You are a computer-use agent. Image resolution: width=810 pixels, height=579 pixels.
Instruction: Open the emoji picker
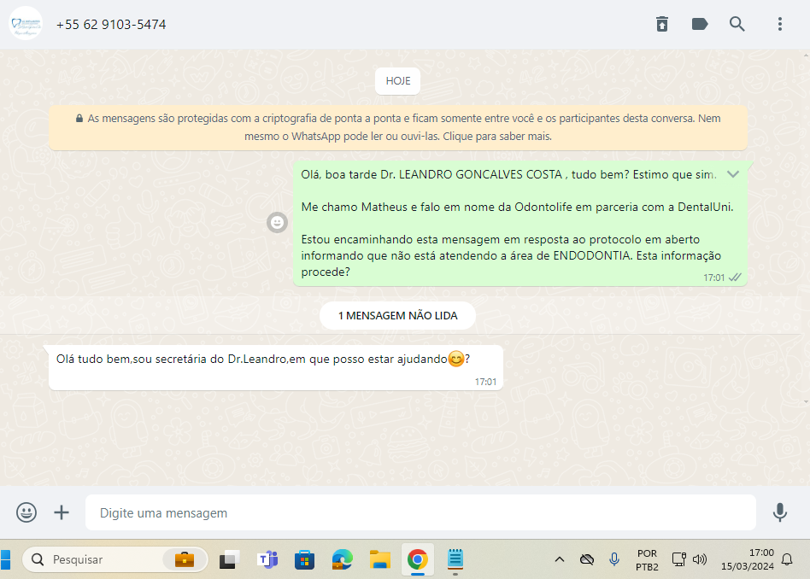(x=26, y=512)
